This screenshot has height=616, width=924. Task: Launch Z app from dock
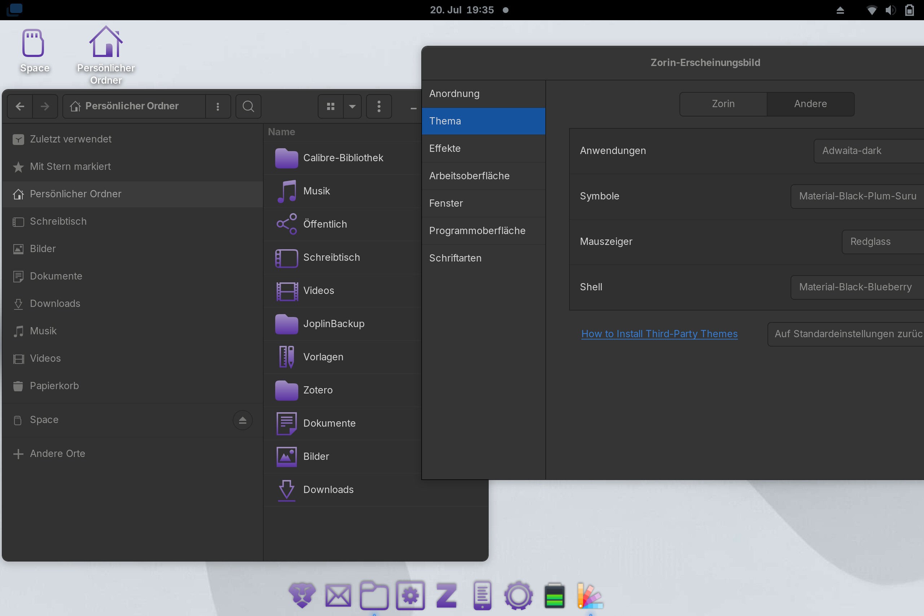446,595
